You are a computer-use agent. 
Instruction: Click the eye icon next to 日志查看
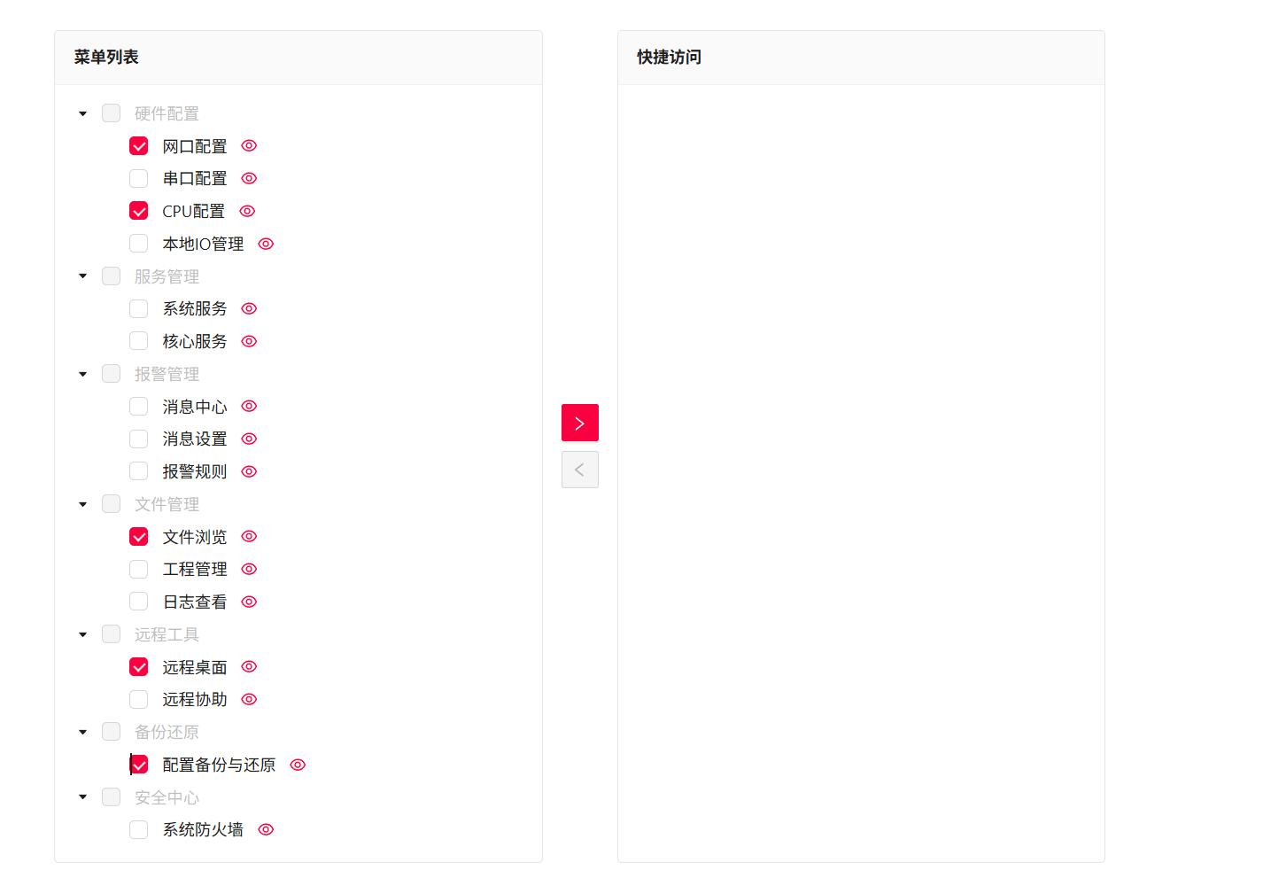[x=249, y=602]
